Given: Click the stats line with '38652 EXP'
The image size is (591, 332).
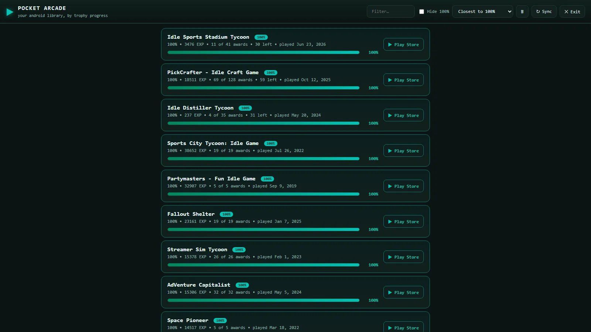Looking at the screenshot, I should [236, 151].
